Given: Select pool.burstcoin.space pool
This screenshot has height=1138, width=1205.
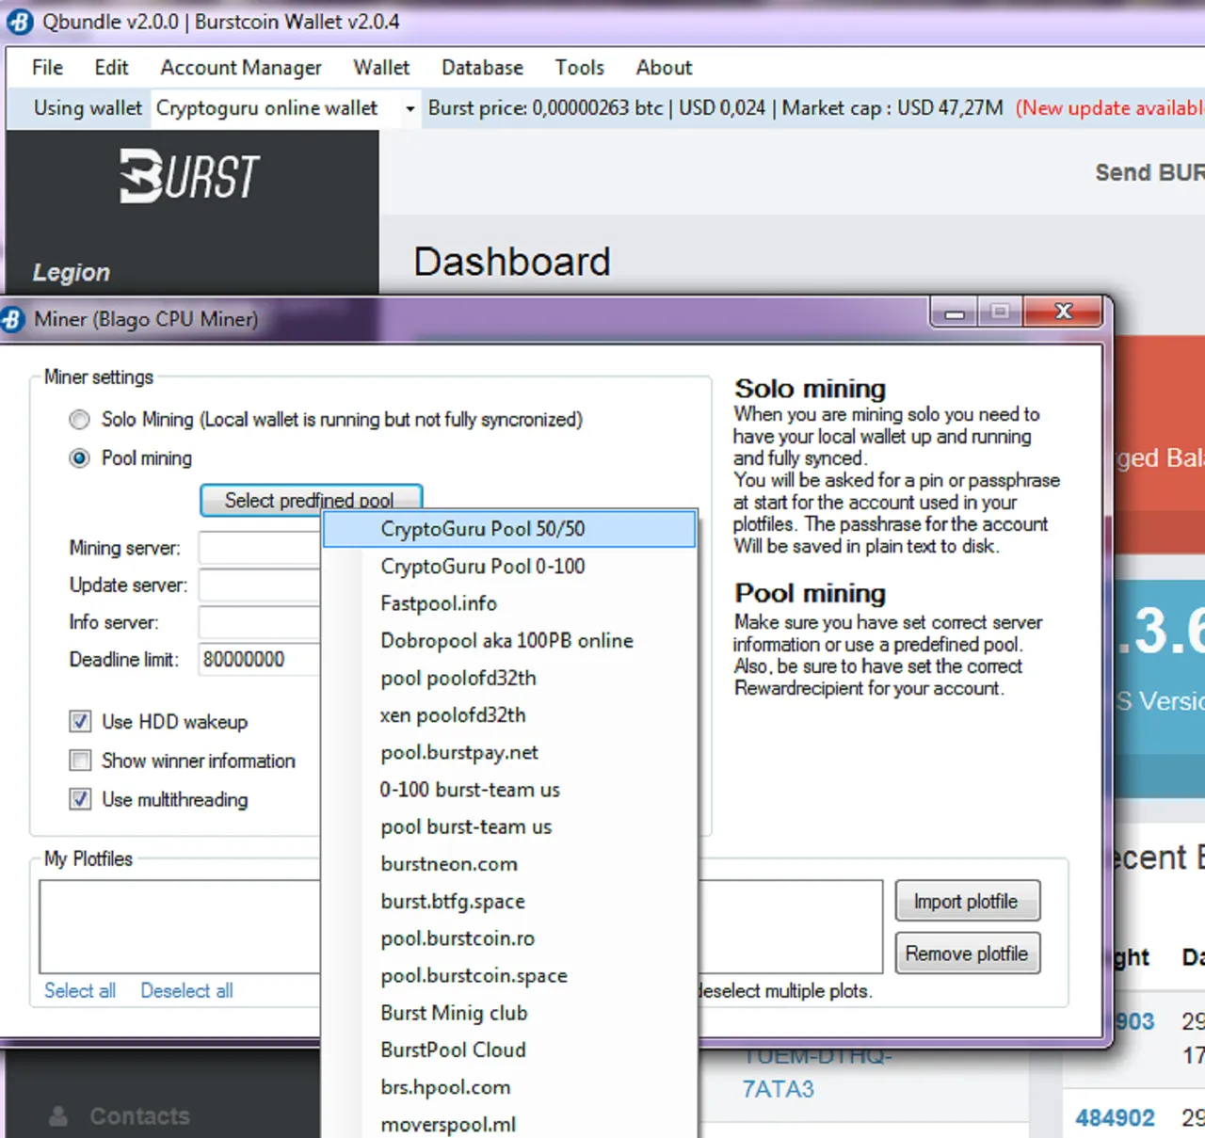Looking at the screenshot, I should click(509, 976).
